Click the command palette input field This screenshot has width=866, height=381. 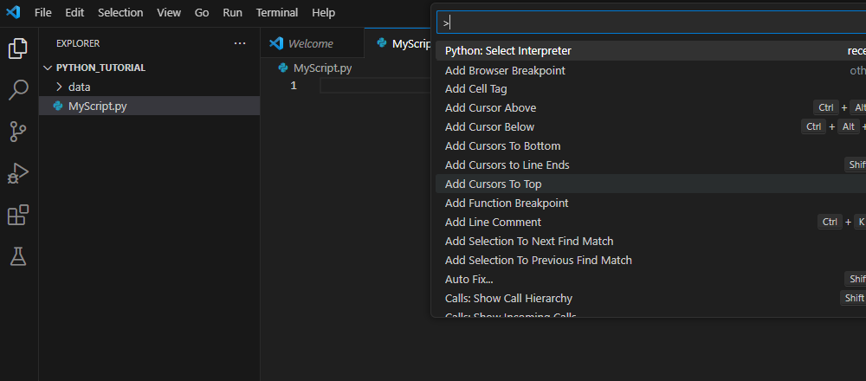[650, 23]
